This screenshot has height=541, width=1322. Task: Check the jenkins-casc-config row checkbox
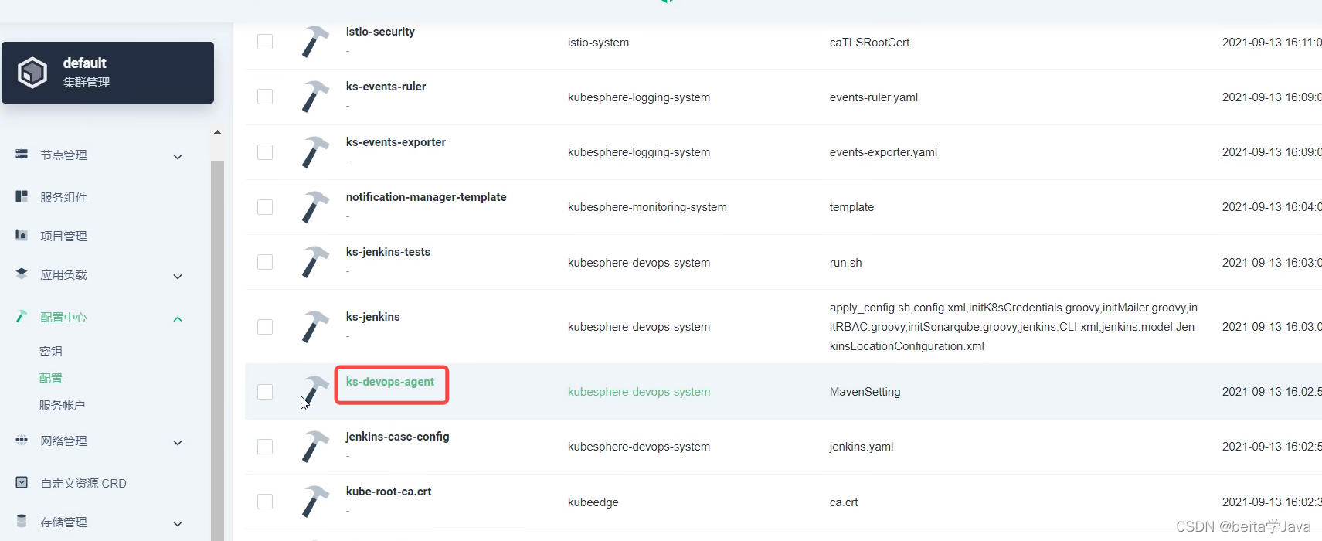coord(265,447)
